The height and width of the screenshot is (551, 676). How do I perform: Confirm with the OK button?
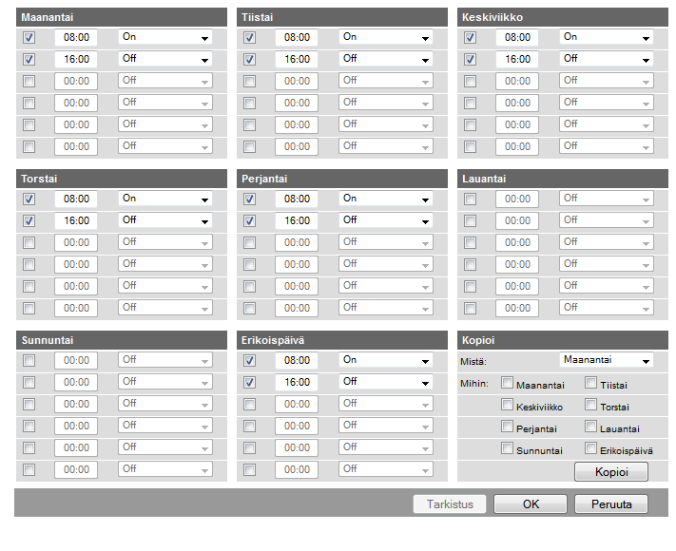[x=531, y=504]
